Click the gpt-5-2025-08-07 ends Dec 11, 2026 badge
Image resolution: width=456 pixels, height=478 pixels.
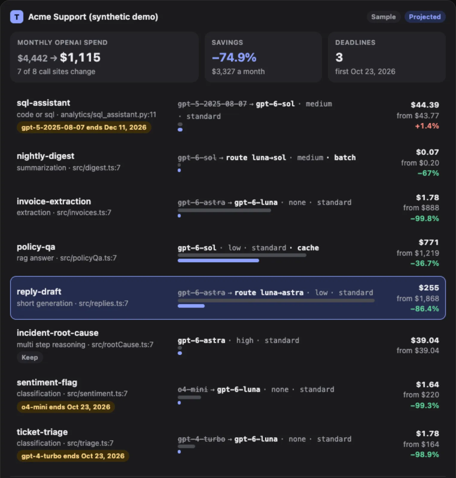[x=84, y=127]
